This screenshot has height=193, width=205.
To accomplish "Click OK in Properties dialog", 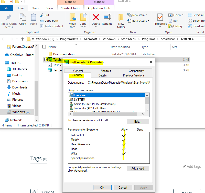I will point(102,188).
